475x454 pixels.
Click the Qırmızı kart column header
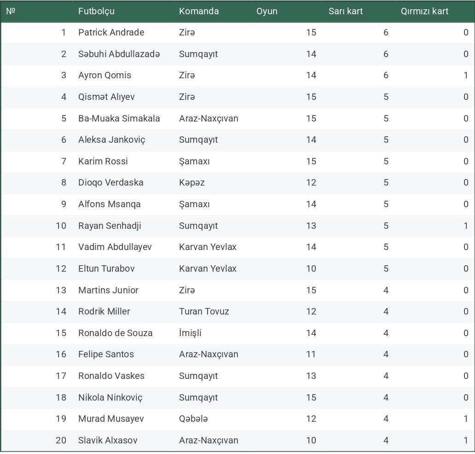click(424, 11)
